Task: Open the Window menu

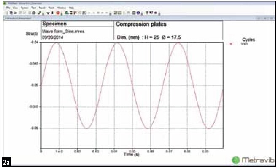Action: tap(62, 8)
